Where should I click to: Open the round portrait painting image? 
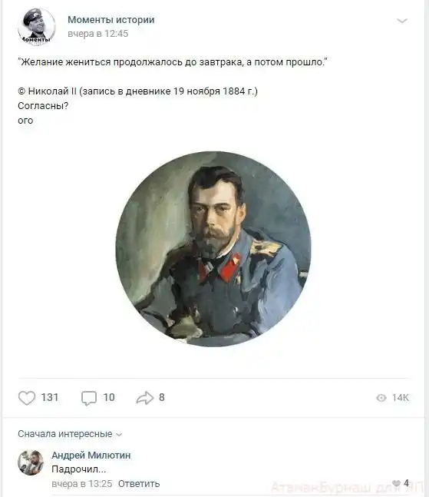click(213, 249)
